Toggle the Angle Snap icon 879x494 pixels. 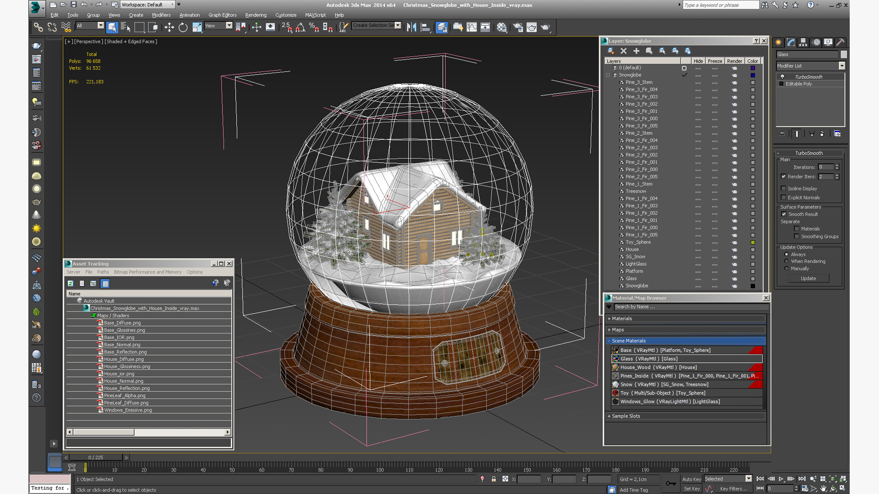[x=300, y=27]
